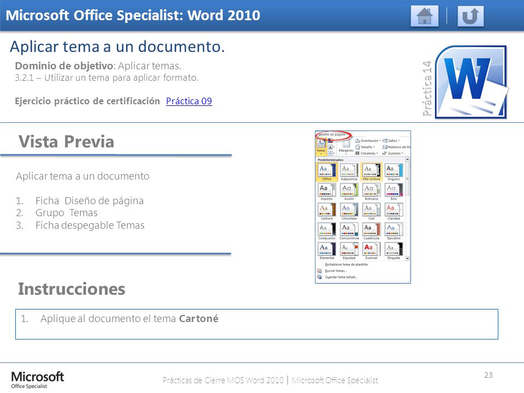Screen dimensions: 524x393
Task: Click the 'Aplicar tema a un documento.' heading
Action: (x=117, y=46)
